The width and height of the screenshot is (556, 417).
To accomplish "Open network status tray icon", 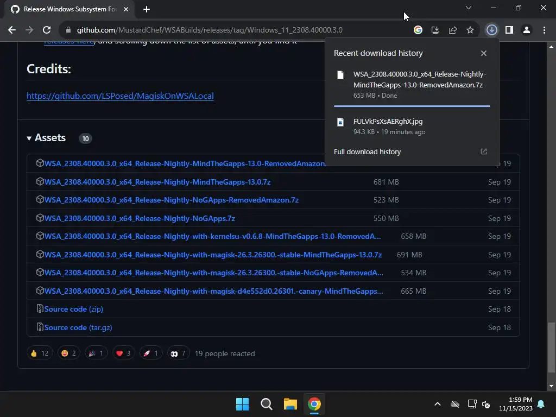I will point(472,404).
